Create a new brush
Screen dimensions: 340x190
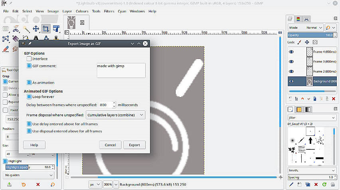[299, 184]
